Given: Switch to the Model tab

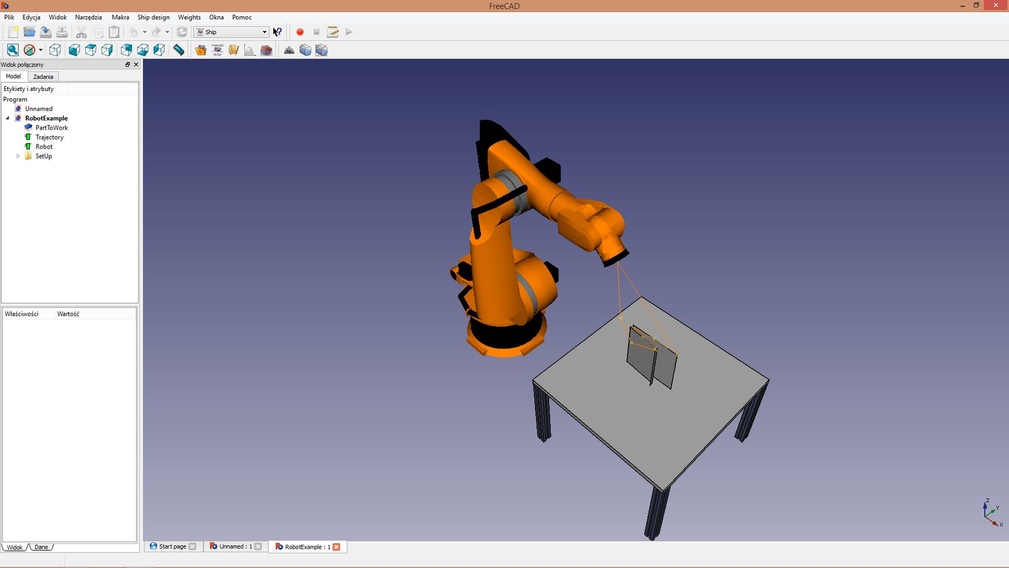Looking at the screenshot, I should pyautogui.click(x=13, y=76).
